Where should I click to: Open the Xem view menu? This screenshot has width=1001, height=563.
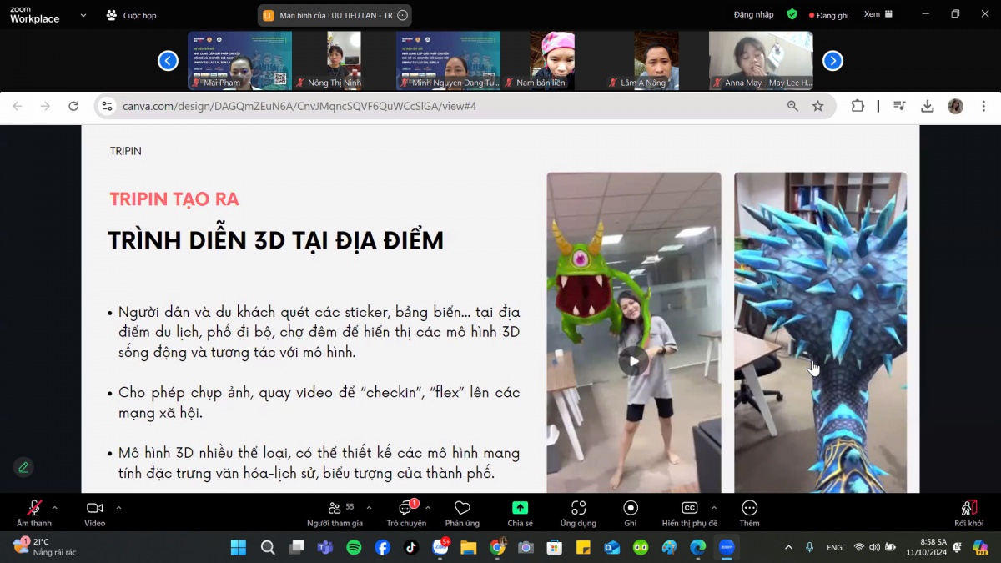click(x=878, y=14)
